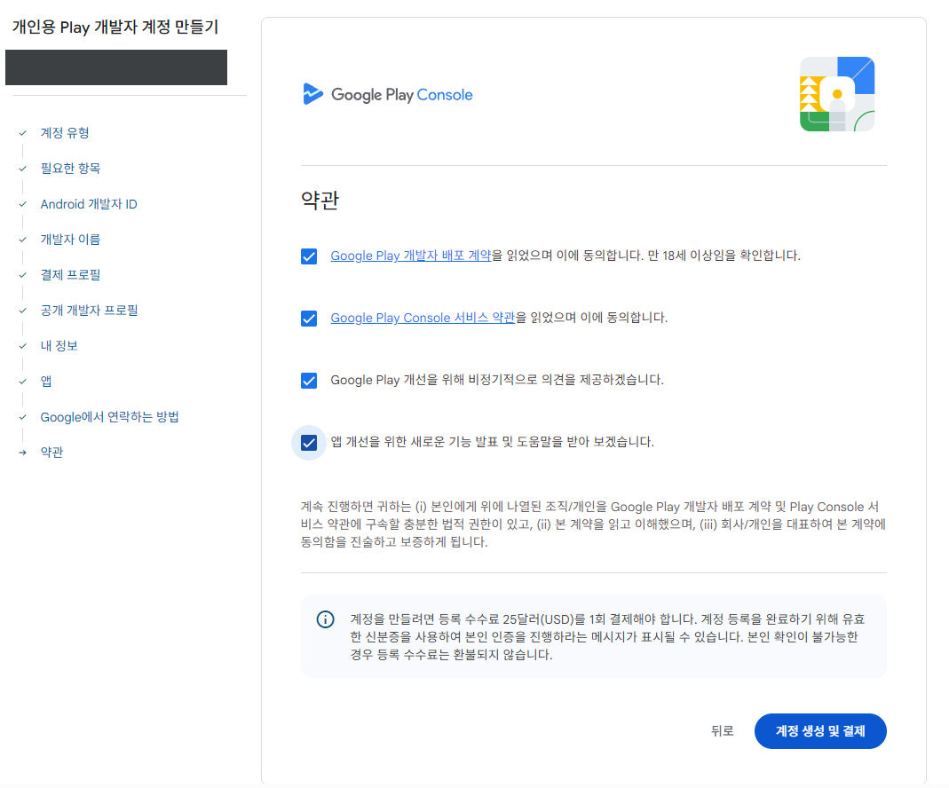
Task: Click the info icon in the fee notice
Action: click(x=326, y=619)
